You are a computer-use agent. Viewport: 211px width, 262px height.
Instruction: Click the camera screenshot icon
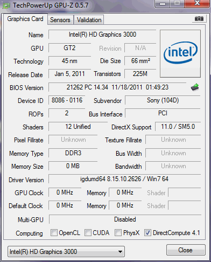click(199, 18)
